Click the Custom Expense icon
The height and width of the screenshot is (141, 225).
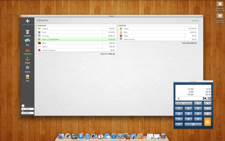click(x=39, y=50)
